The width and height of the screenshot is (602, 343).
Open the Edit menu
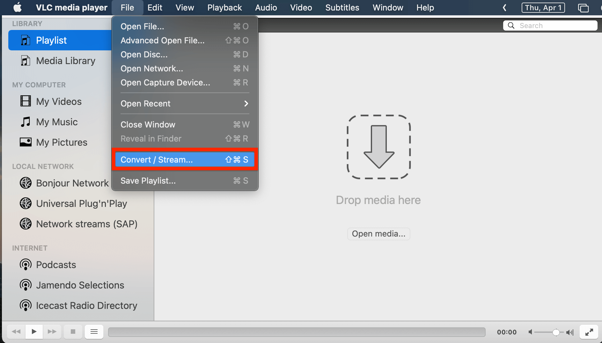pos(155,8)
